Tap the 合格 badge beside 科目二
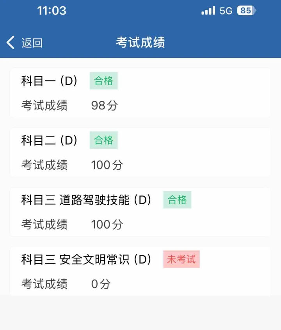This screenshot has width=281, height=330. 103,140
